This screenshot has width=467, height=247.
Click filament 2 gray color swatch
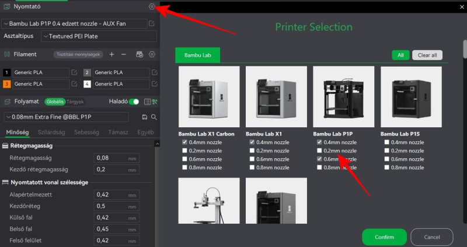click(x=87, y=72)
